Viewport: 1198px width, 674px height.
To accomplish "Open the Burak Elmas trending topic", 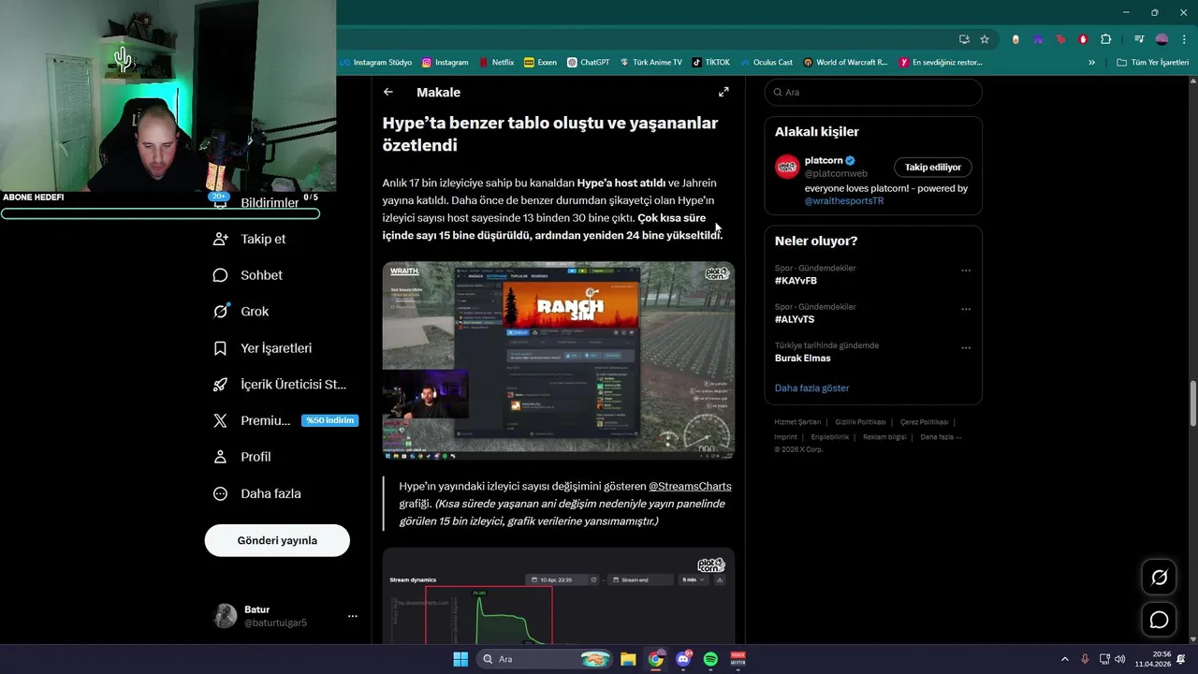I will (803, 358).
